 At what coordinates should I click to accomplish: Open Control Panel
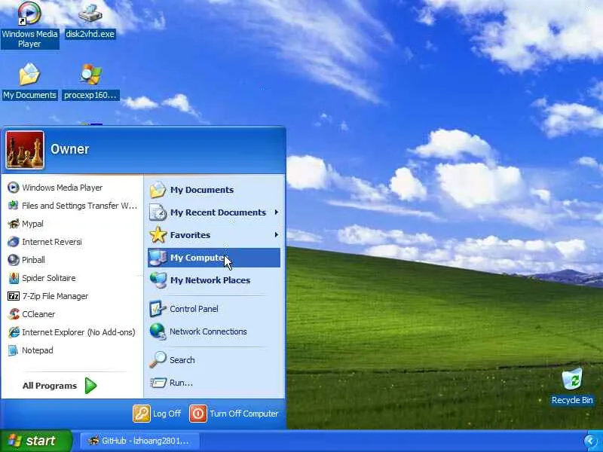[x=214, y=309]
